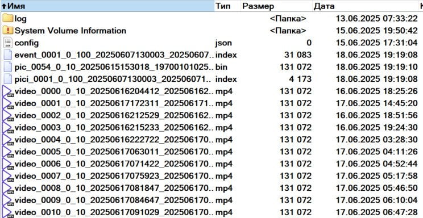Click date 17.06.2025 14:45:20
423x218 pixels.
click(x=376, y=103)
